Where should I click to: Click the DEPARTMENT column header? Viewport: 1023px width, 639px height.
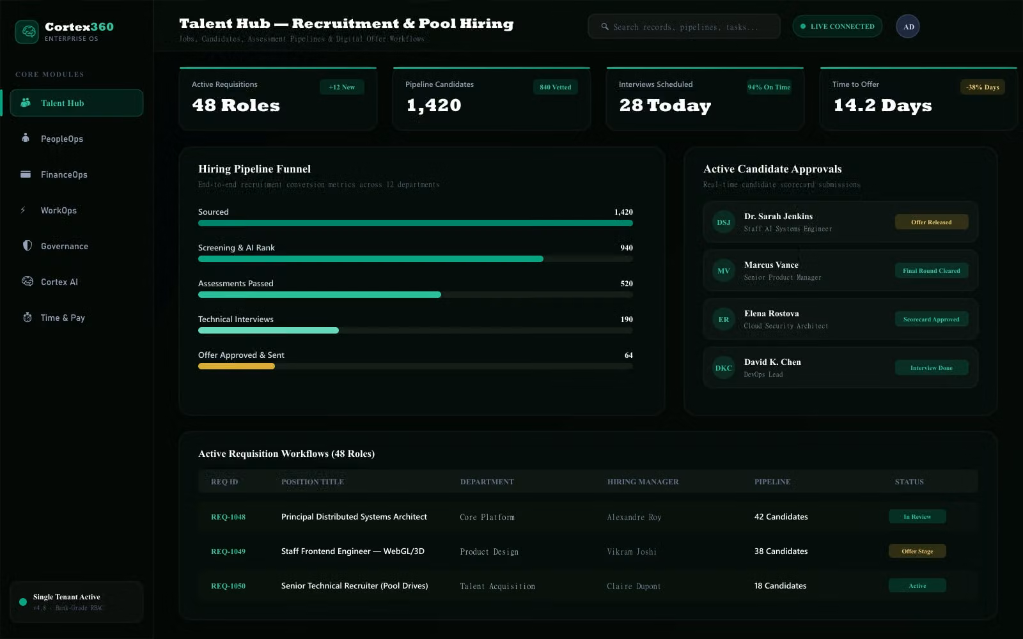[x=487, y=482]
